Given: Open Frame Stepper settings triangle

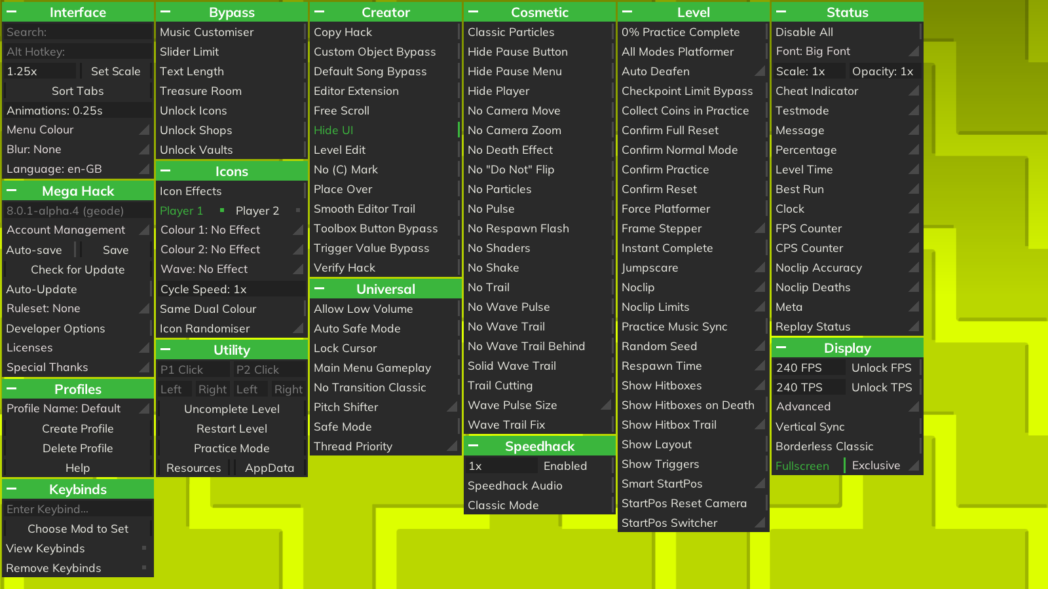Looking at the screenshot, I should (x=760, y=228).
